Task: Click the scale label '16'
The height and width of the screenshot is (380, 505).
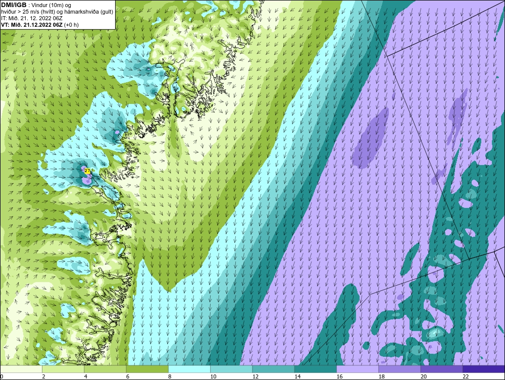Action: point(339,376)
